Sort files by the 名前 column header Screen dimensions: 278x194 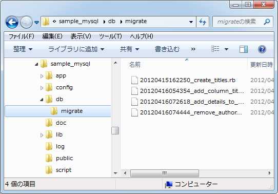tap(135, 65)
